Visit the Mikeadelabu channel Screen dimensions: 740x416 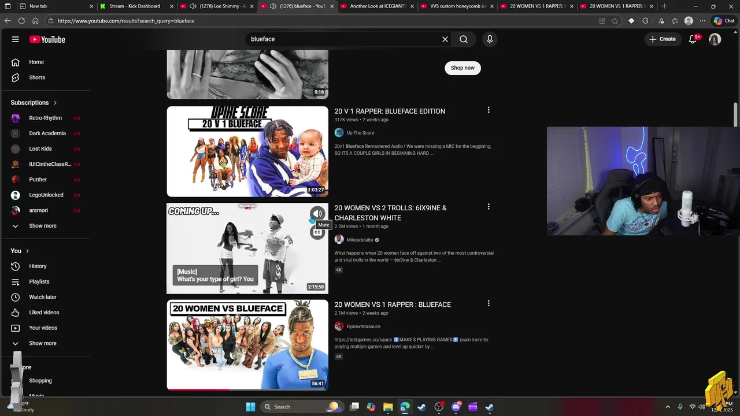360,240
